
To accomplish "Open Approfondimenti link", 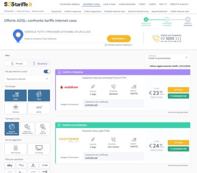I will (x=160, y=11).
